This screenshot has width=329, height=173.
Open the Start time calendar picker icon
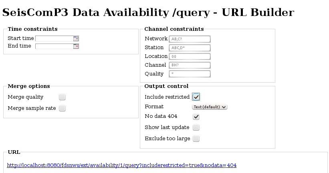tap(76, 39)
